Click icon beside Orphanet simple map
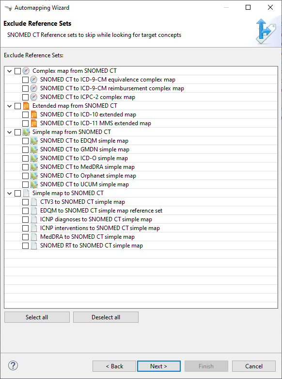The height and width of the screenshot is (379, 282). pos(34,176)
